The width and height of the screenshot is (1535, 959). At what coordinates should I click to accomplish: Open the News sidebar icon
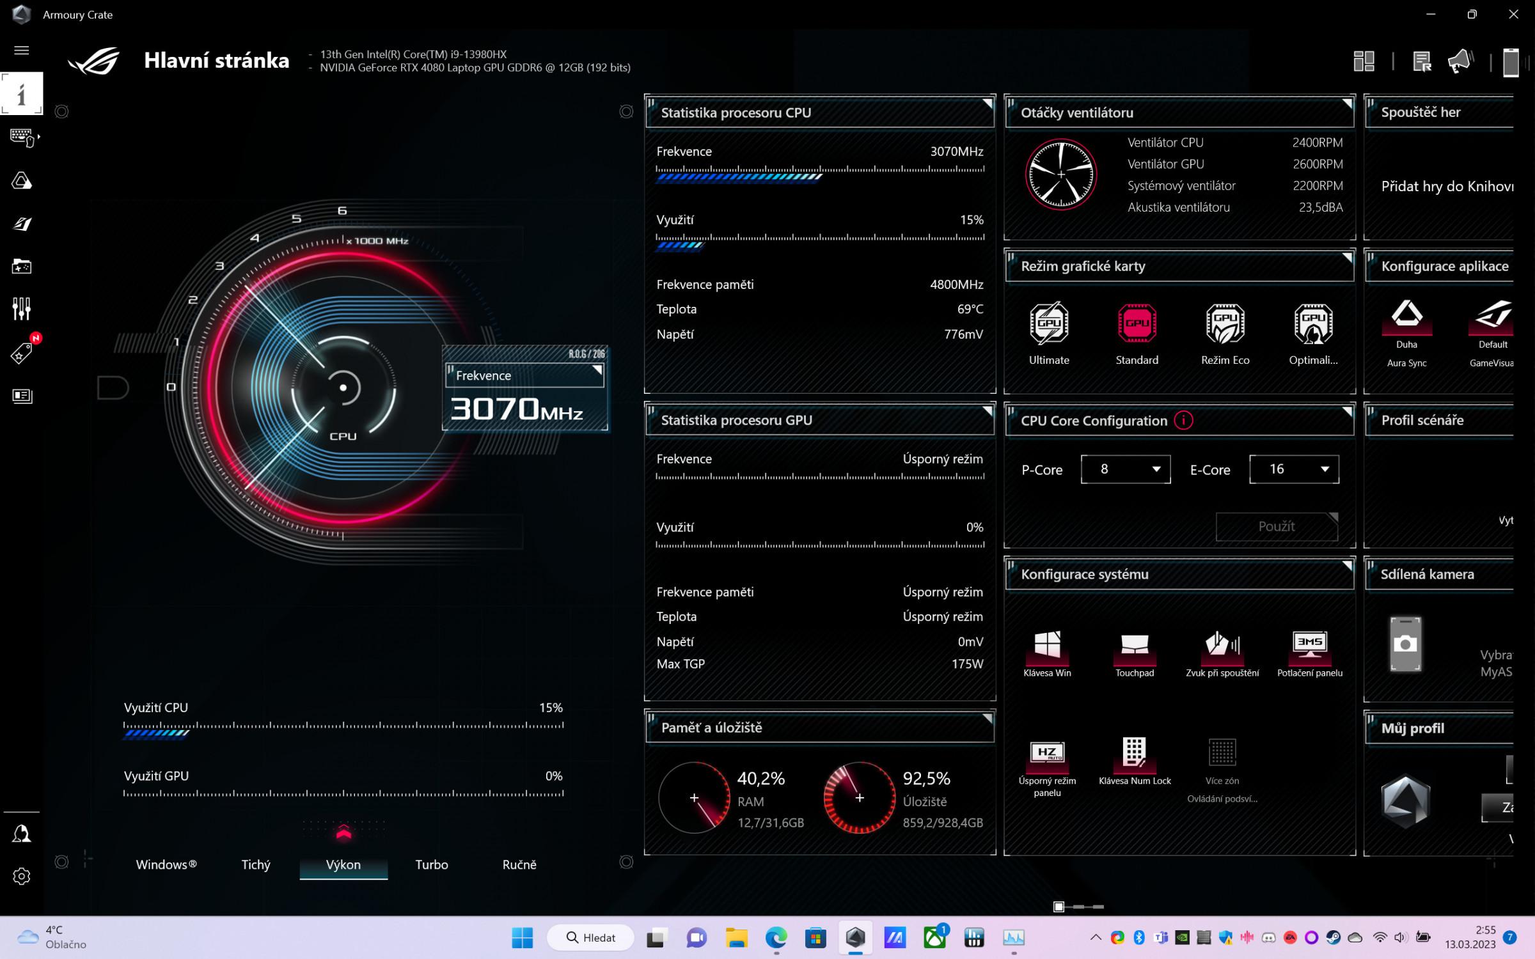pyautogui.click(x=22, y=396)
